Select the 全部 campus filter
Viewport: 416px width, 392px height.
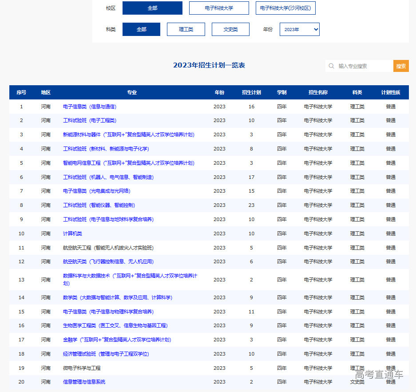[x=152, y=8]
